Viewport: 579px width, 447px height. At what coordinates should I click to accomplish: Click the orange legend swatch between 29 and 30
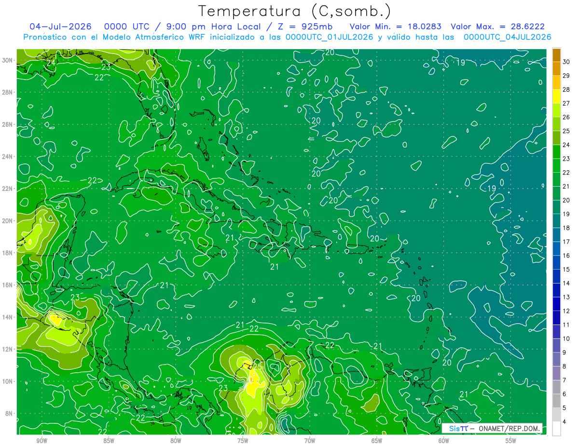point(556,68)
